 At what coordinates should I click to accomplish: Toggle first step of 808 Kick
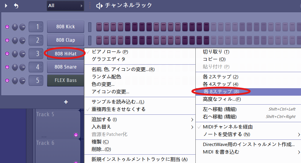99,27
